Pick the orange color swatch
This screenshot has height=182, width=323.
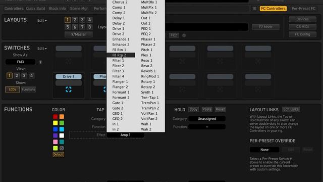point(62,117)
